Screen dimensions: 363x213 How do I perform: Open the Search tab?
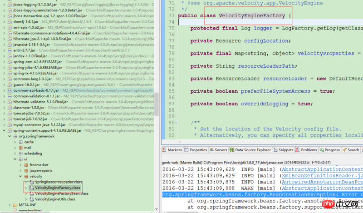coord(351,150)
